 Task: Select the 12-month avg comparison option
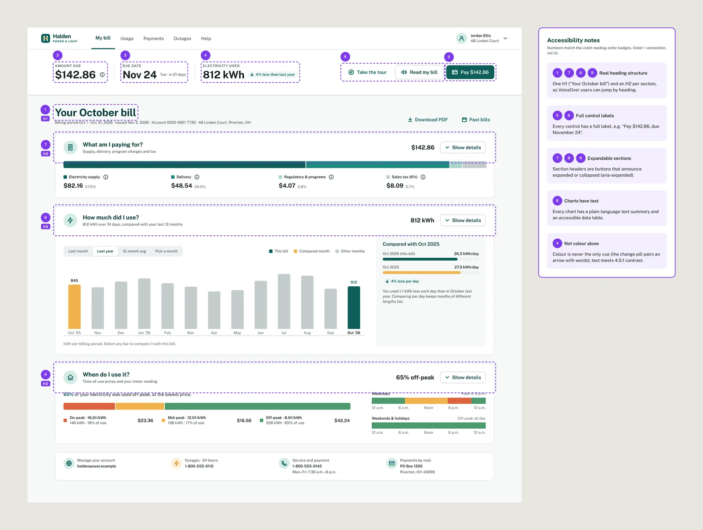pyautogui.click(x=134, y=251)
